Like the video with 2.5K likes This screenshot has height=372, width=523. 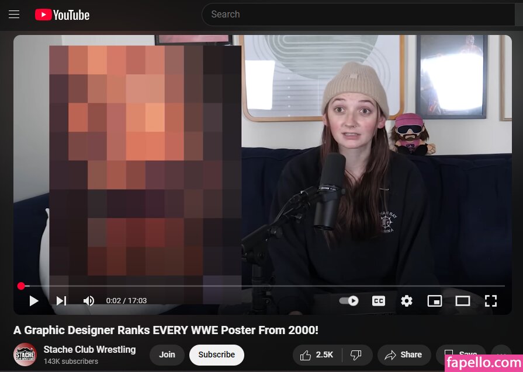click(317, 355)
